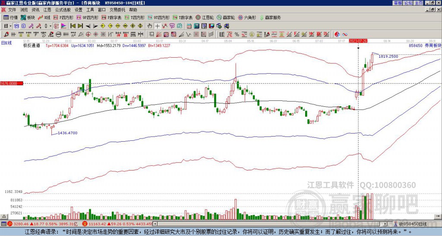Click the yin-yang icon
The image size is (442, 236).
[337, 34]
